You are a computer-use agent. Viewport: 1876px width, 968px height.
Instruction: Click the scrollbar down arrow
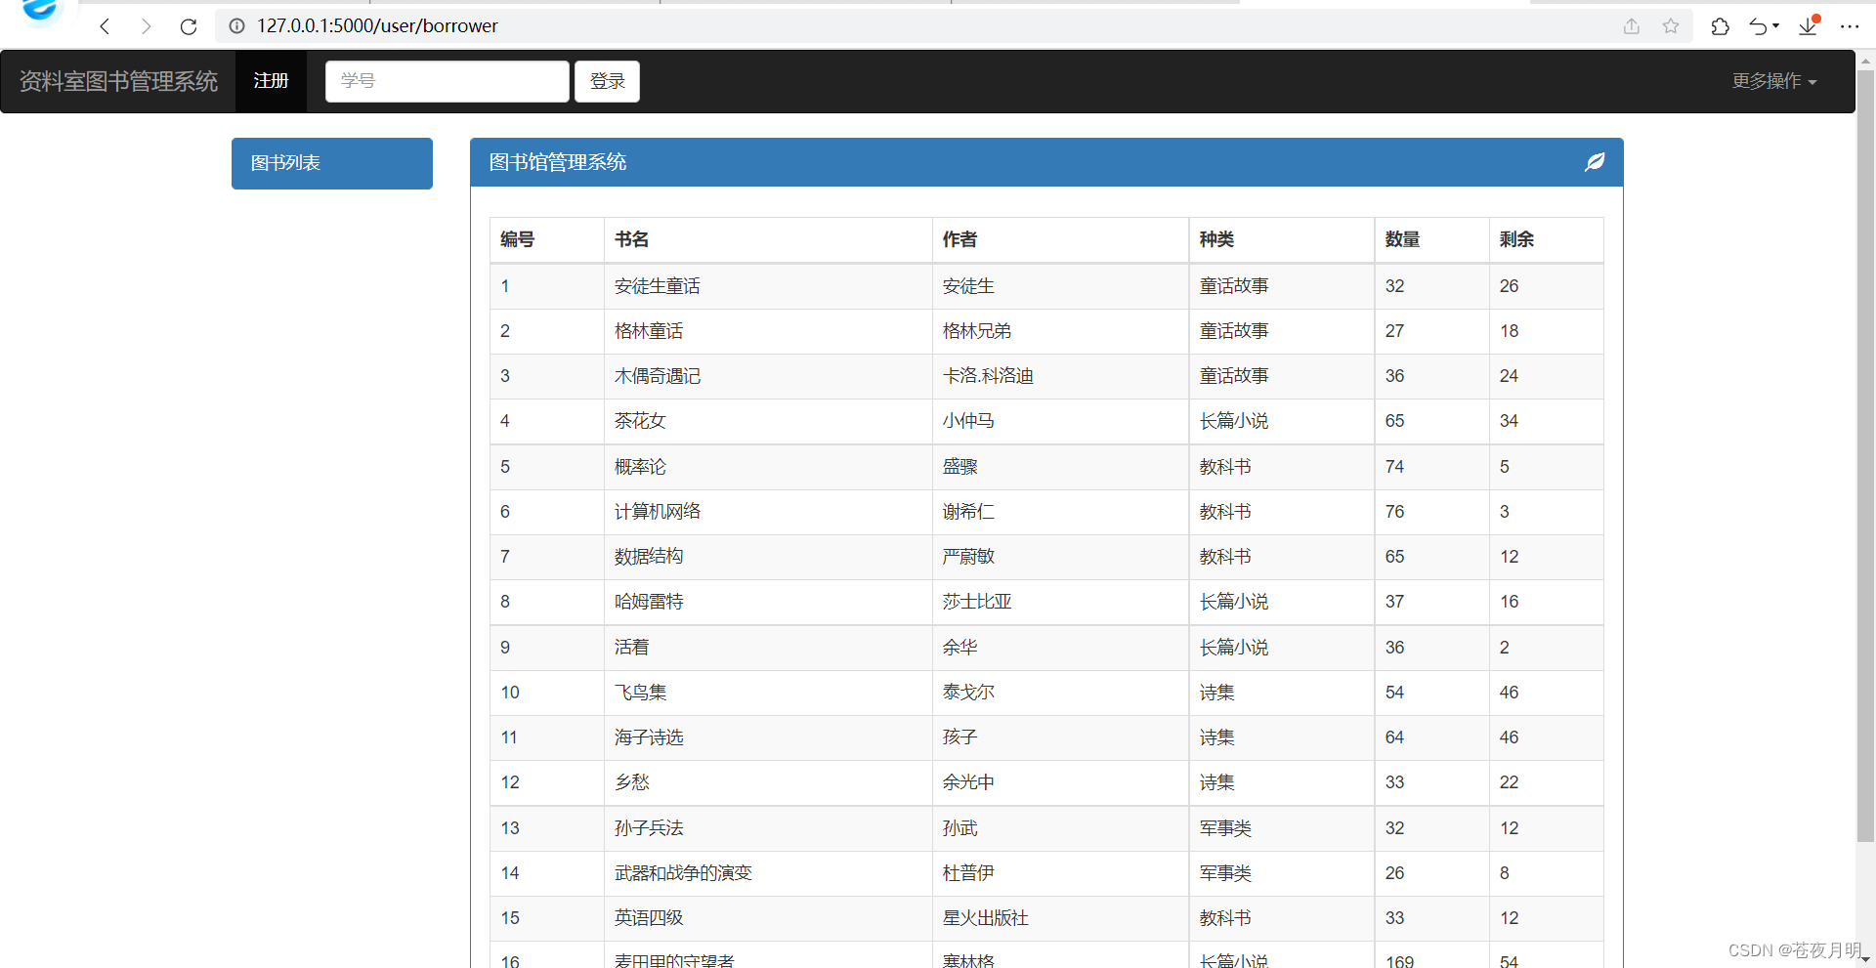point(1865,959)
